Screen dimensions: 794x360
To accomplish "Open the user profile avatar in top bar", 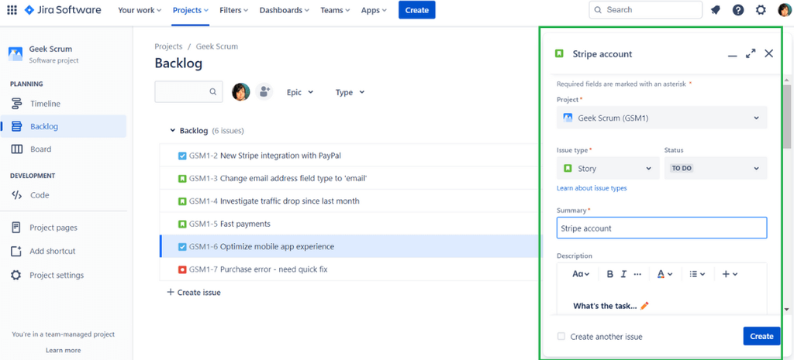I will [785, 9].
